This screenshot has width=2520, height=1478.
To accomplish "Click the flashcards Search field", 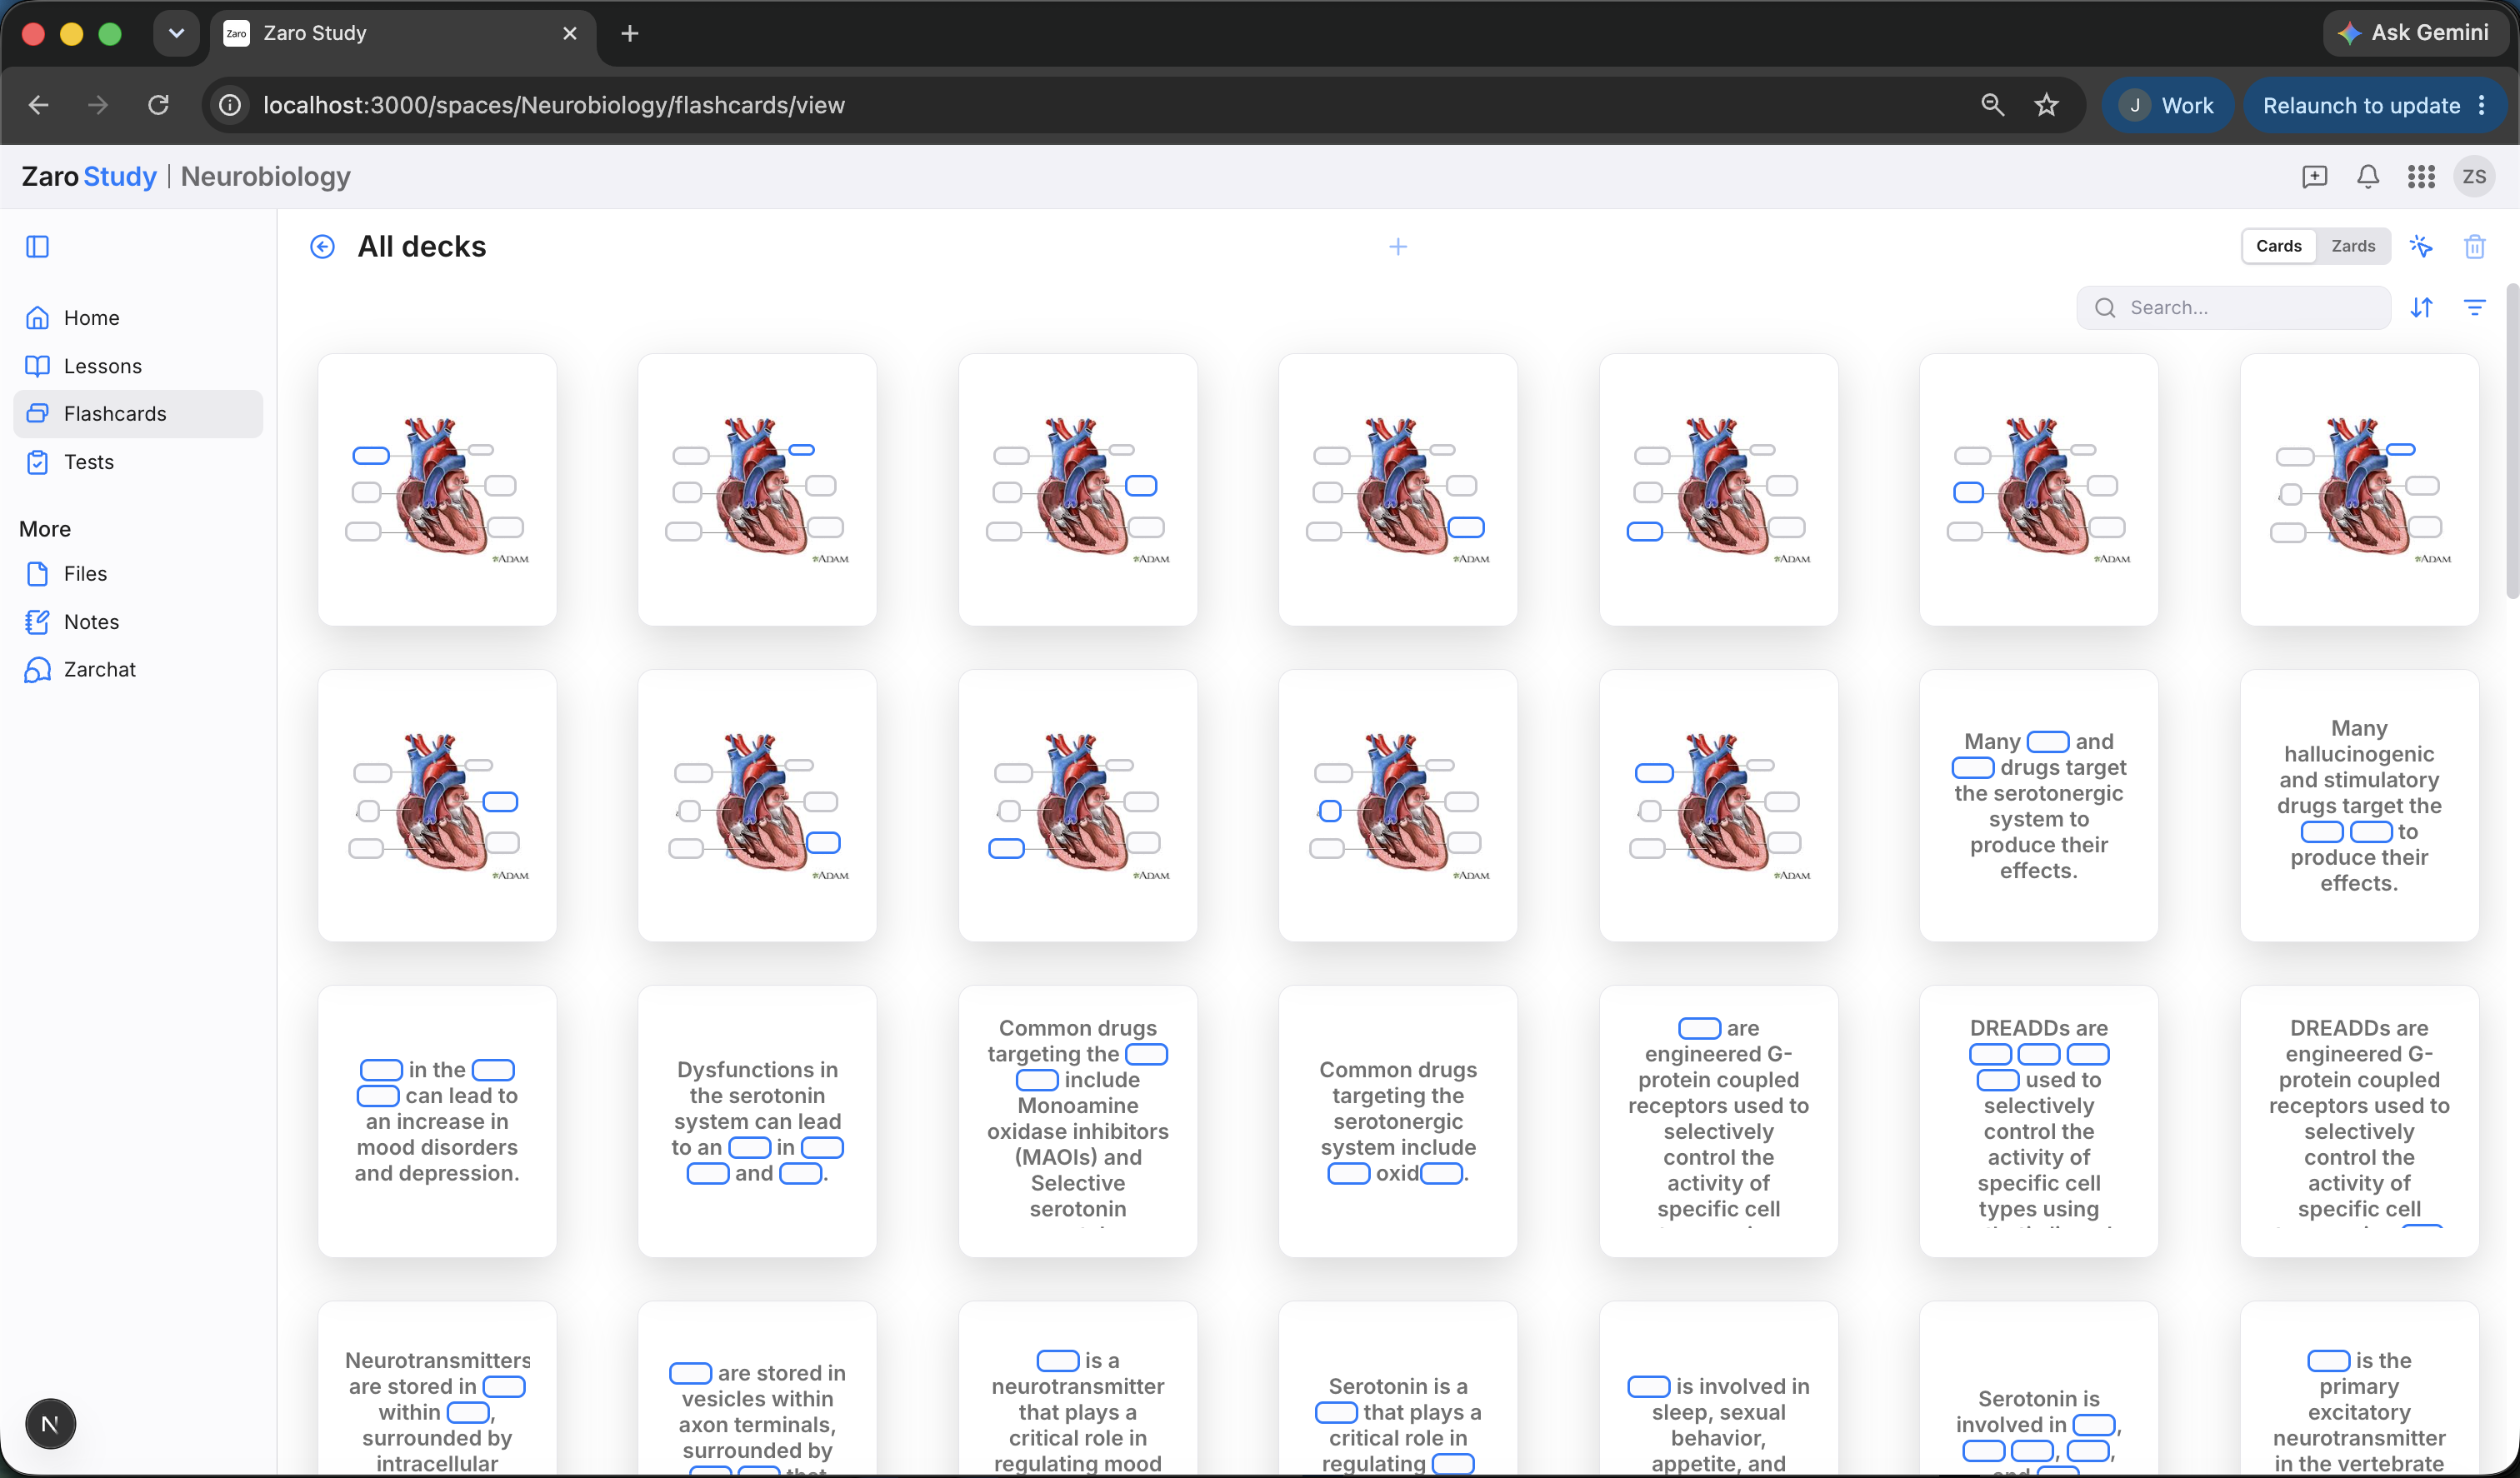I will pyautogui.click(x=2233, y=307).
